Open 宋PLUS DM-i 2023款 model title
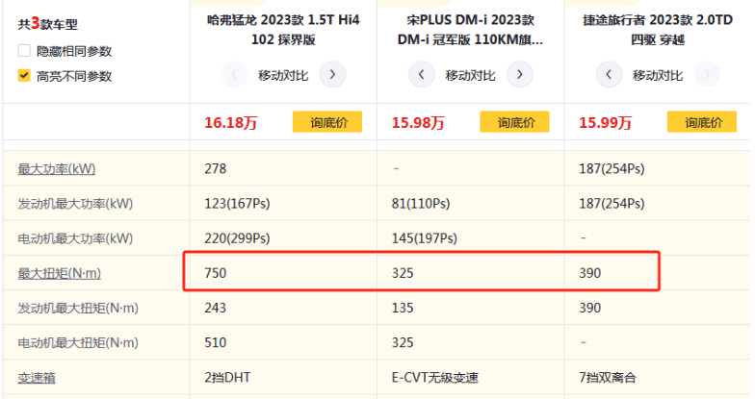 (470, 29)
